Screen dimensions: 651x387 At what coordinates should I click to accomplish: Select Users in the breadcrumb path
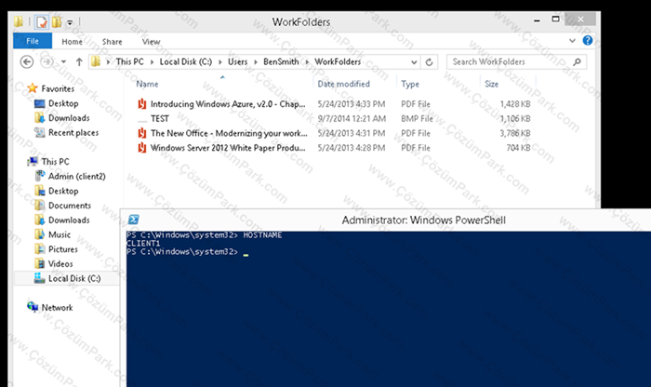click(x=237, y=62)
